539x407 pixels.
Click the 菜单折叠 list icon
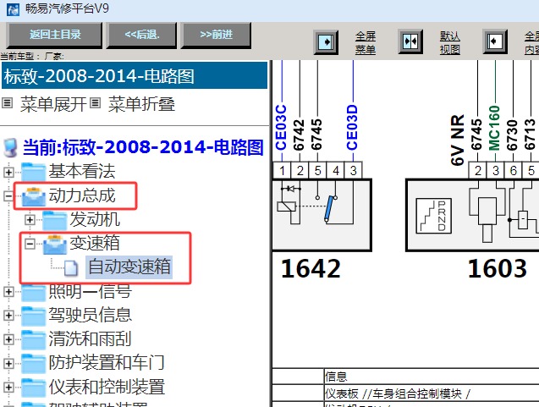pyautogui.click(x=96, y=102)
